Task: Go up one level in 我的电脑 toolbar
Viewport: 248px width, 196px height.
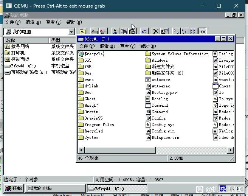Action: [82, 31]
